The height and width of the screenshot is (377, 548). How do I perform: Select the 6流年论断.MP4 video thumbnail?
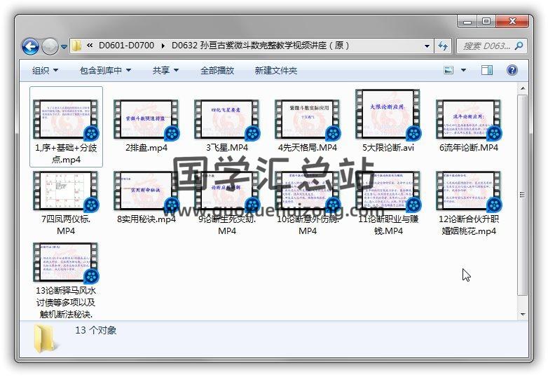[x=469, y=120]
